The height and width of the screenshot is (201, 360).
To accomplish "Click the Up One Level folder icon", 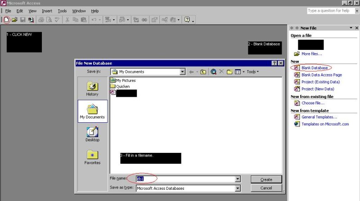I will point(203,72).
